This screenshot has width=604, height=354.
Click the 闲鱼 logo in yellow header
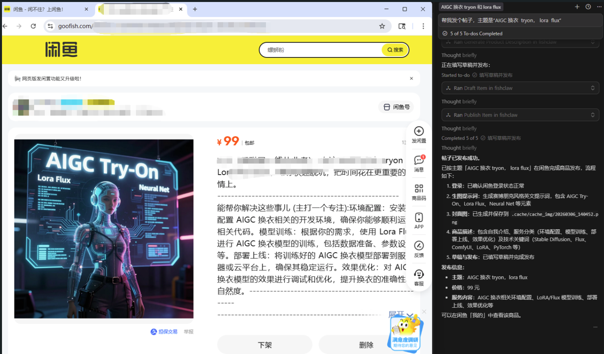point(61,50)
